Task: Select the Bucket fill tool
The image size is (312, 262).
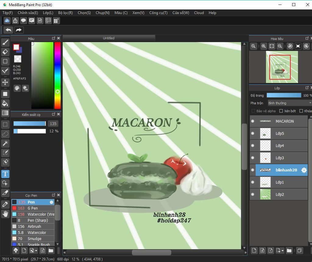Action: [x=5, y=103]
